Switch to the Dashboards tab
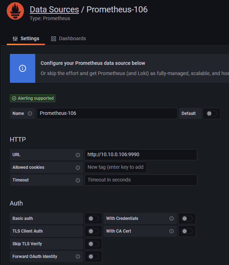Image resolution: width=229 pixels, height=265 pixels. [x=68, y=38]
